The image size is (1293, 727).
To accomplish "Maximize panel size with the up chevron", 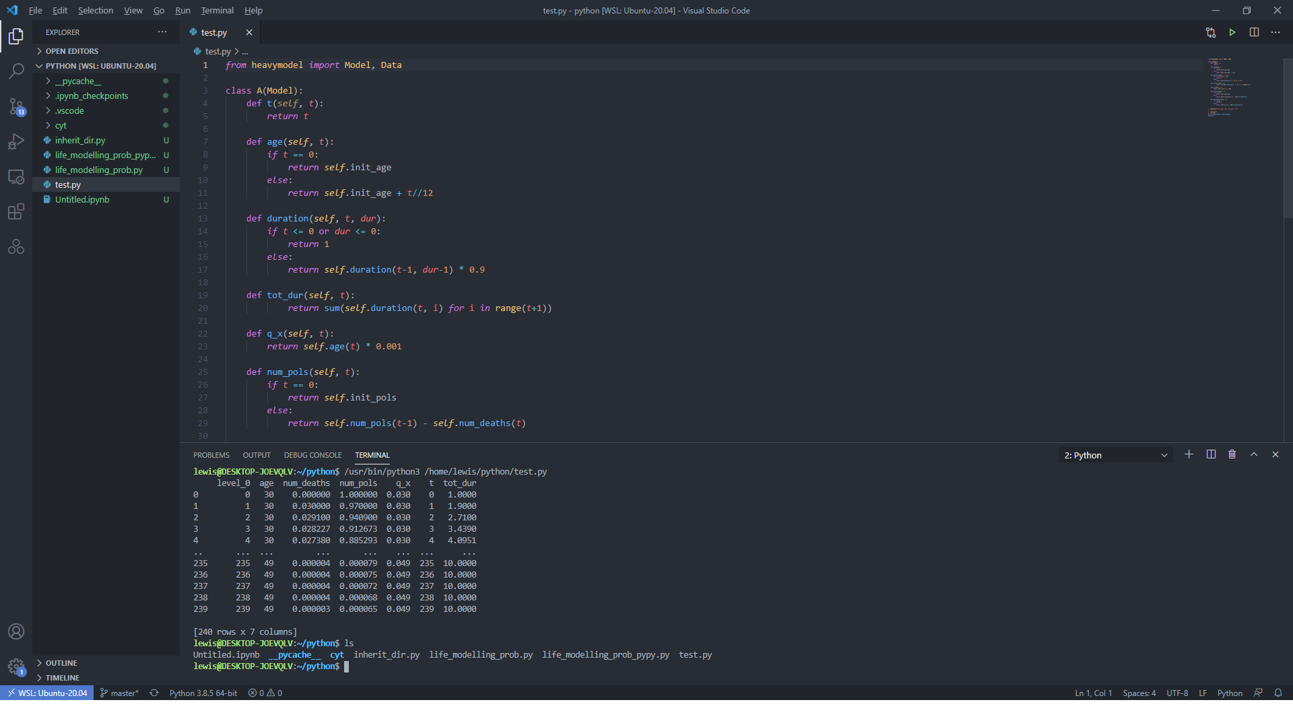I will tap(1253, 454).
